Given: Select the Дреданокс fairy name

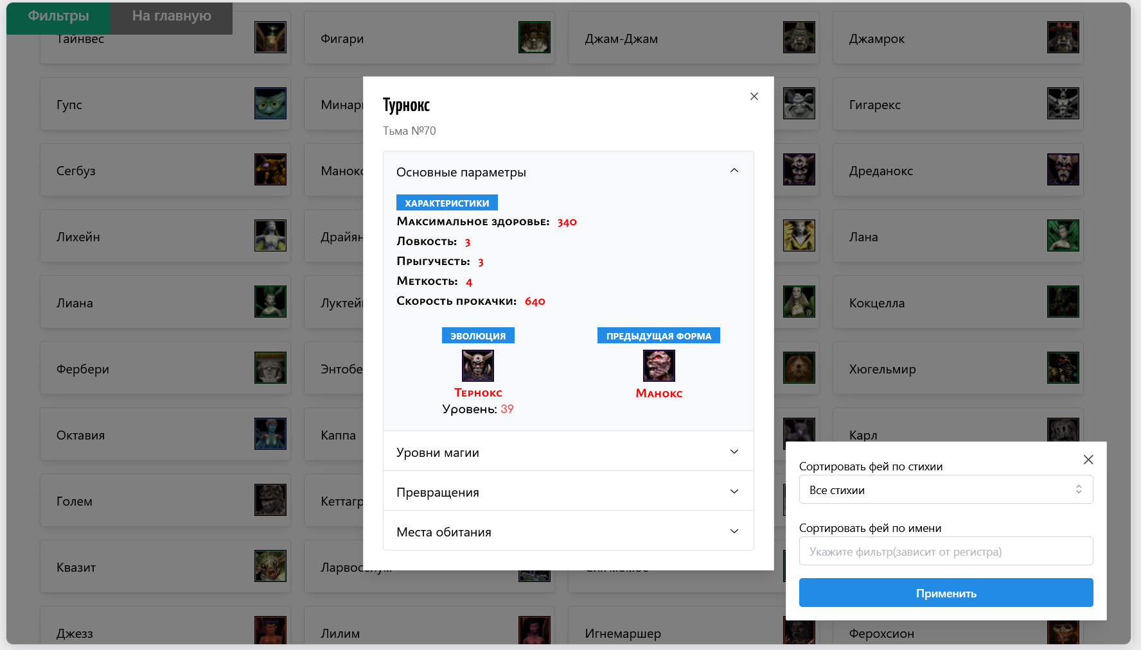Looking at the screenshot, I should pos(881,171).
